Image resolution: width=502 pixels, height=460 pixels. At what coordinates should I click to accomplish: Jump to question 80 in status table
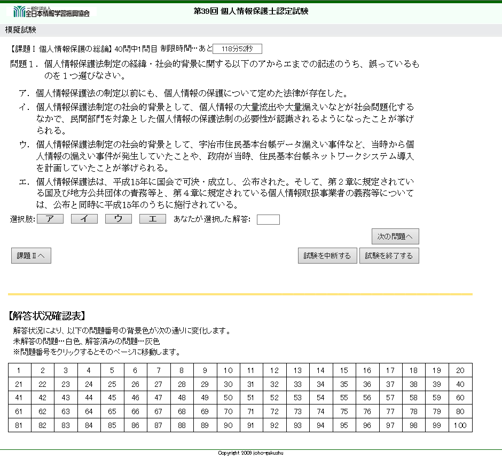click(x=460, y=411)
